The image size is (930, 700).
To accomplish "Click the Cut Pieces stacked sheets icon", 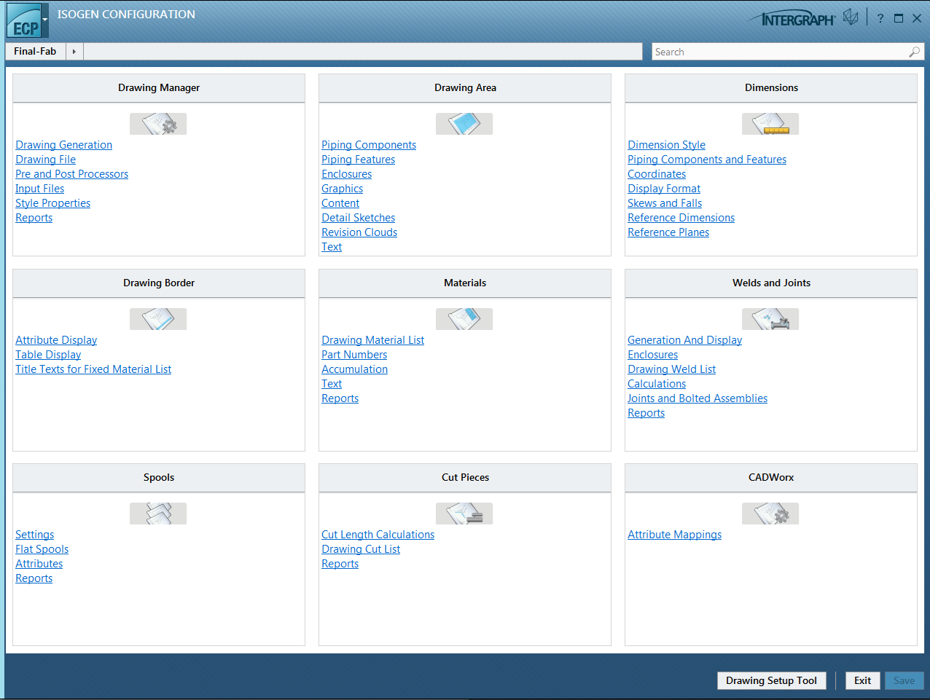I will pyautogui.click(x=464, y=513).
